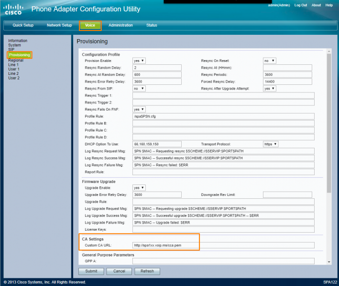The height and width of the screenshot is (286, 339).
Task: Open Regional in the sidebar
Action: [x=16, y=61]
